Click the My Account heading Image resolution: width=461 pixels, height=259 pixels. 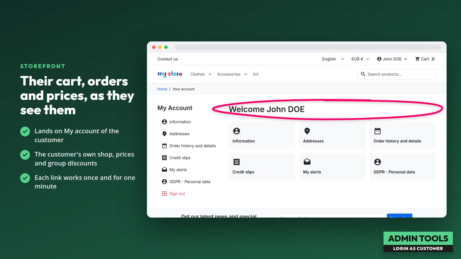tap(175, 108)
